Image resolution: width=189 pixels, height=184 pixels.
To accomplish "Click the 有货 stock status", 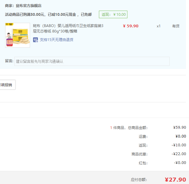I will (176, 26).
